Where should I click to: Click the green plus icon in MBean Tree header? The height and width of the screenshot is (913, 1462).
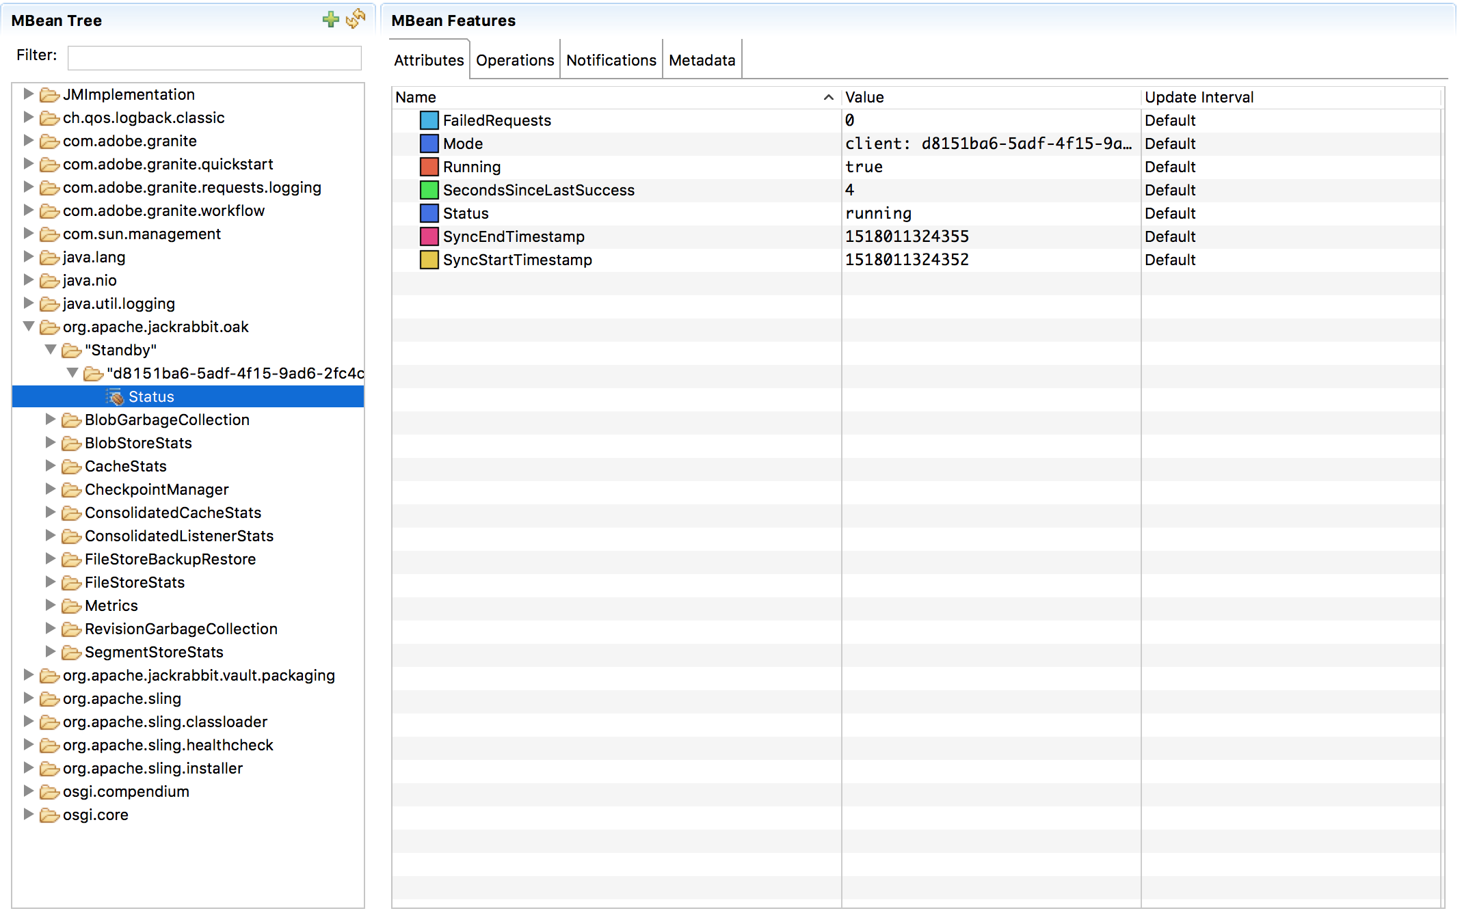point(330,19)
